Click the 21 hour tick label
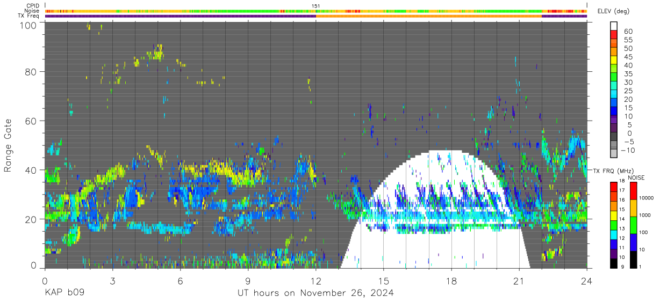This screenshot has height=304, width=660. [519, 280]
